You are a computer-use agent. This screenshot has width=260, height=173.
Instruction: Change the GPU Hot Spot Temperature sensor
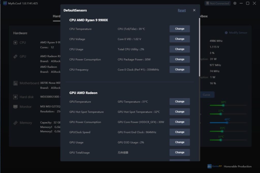tap(180, 112)
